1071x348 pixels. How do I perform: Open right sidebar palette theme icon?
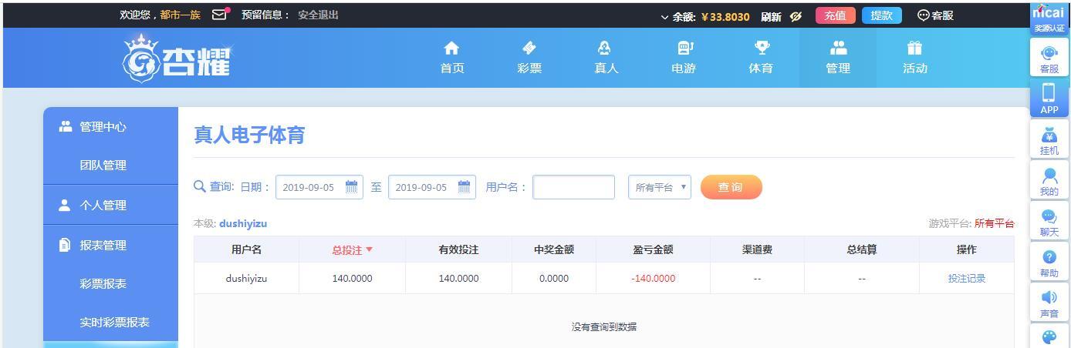(x=1049, y=337)
